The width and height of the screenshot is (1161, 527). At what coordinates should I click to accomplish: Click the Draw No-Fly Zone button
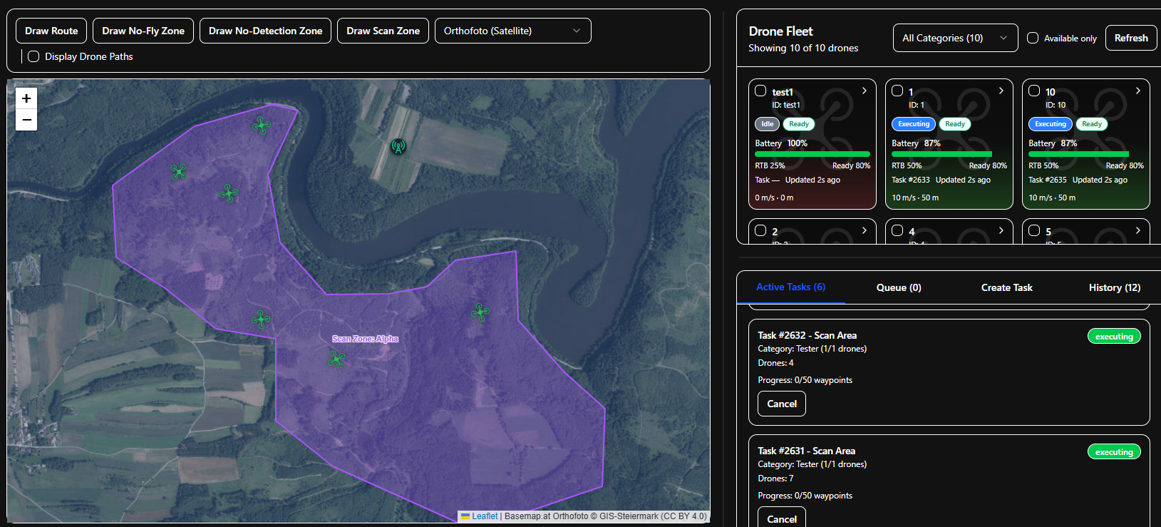click(x=143, y=31)
